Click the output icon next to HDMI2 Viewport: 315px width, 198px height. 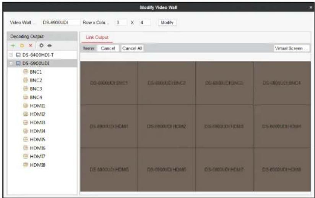point(26,114)
